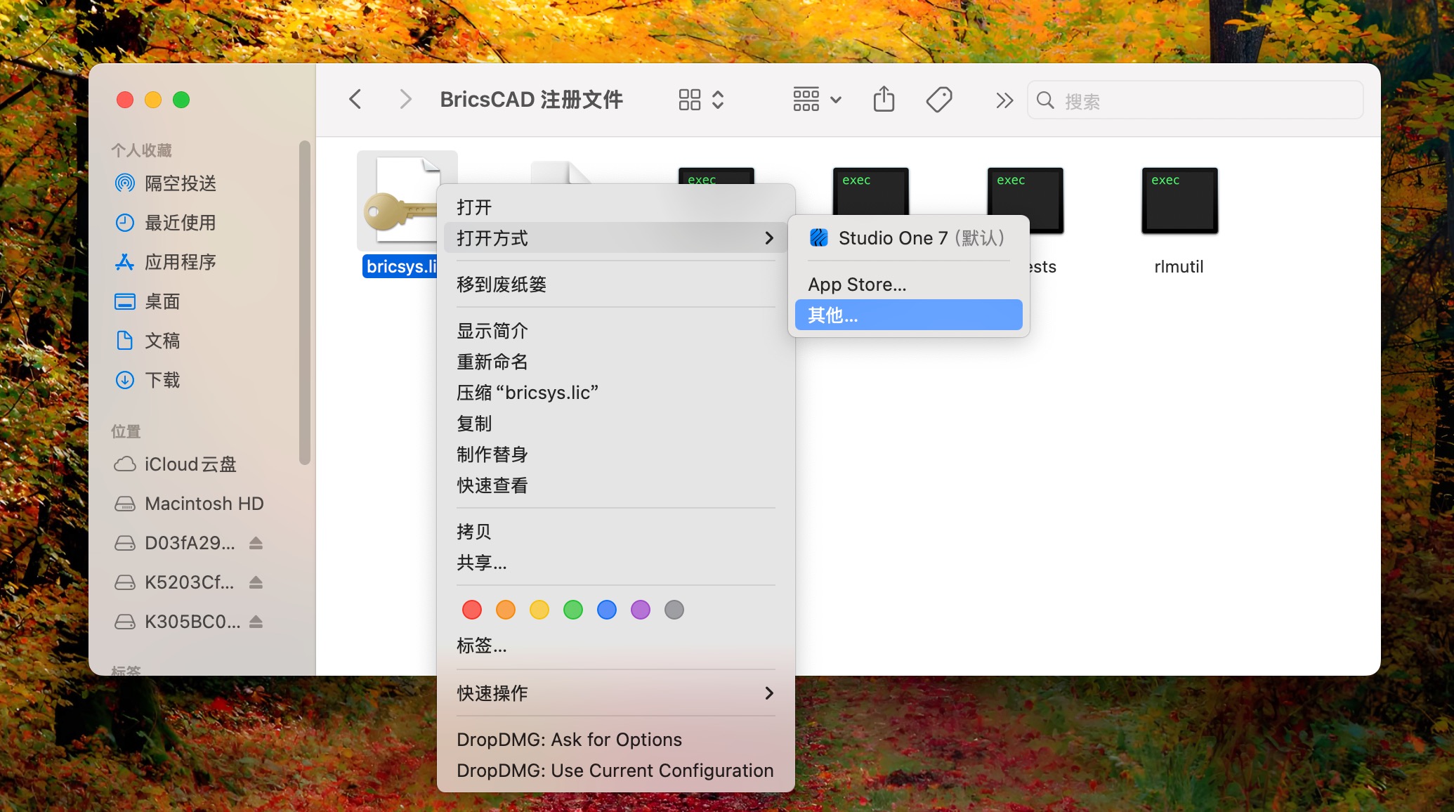This screenshot has height=812, width=1454.
Task: Open AirDrop in the sidebar
Action: [x=180, y=183]
